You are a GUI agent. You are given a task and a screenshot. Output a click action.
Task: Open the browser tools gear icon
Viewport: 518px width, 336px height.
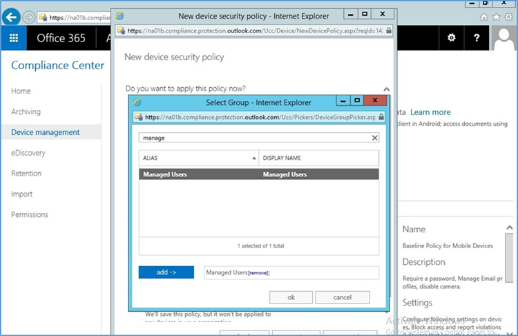point(509,17)
